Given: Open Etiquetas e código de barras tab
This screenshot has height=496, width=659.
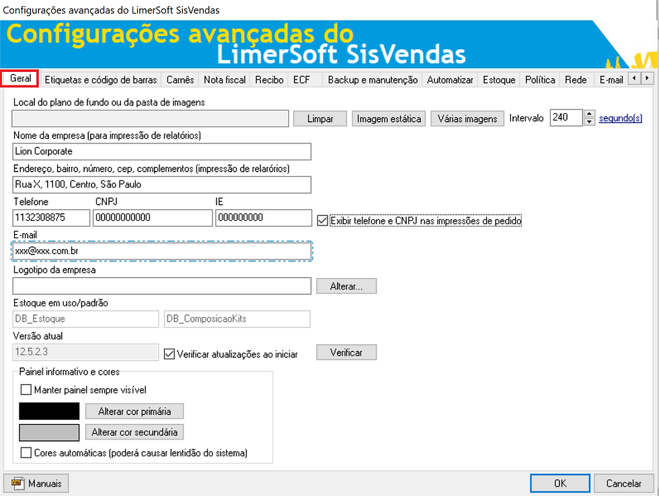Looking at the screenshot, I should pos(100,79).
